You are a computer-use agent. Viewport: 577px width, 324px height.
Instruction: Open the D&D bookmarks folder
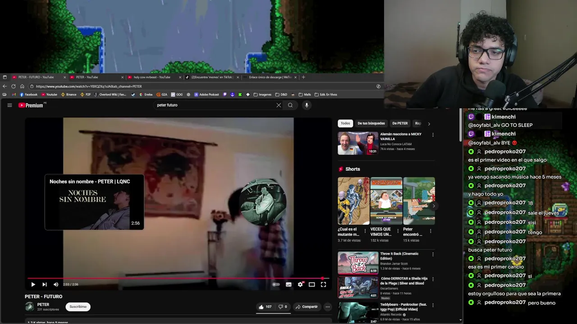(281, 94)
